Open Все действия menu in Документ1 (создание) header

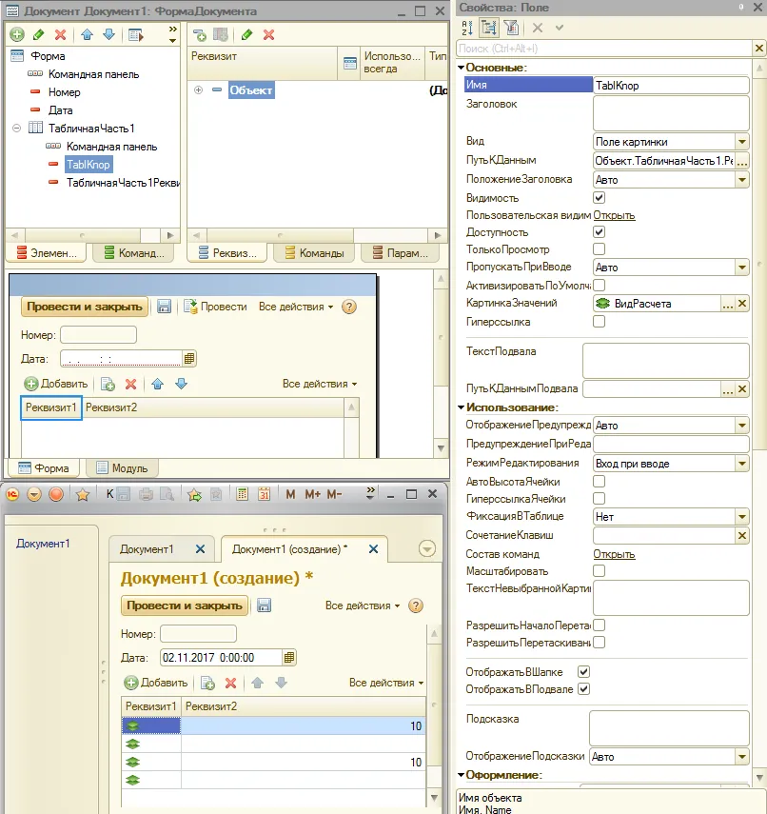click(363, 606)
